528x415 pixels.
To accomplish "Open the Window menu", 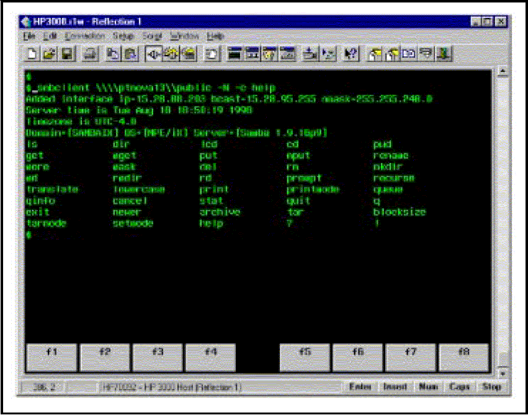I will point(184,36).
